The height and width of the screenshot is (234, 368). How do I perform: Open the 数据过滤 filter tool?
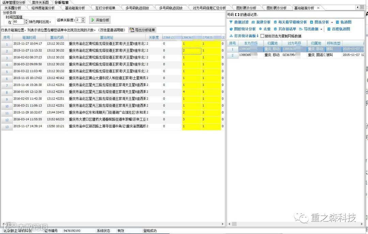239,22
